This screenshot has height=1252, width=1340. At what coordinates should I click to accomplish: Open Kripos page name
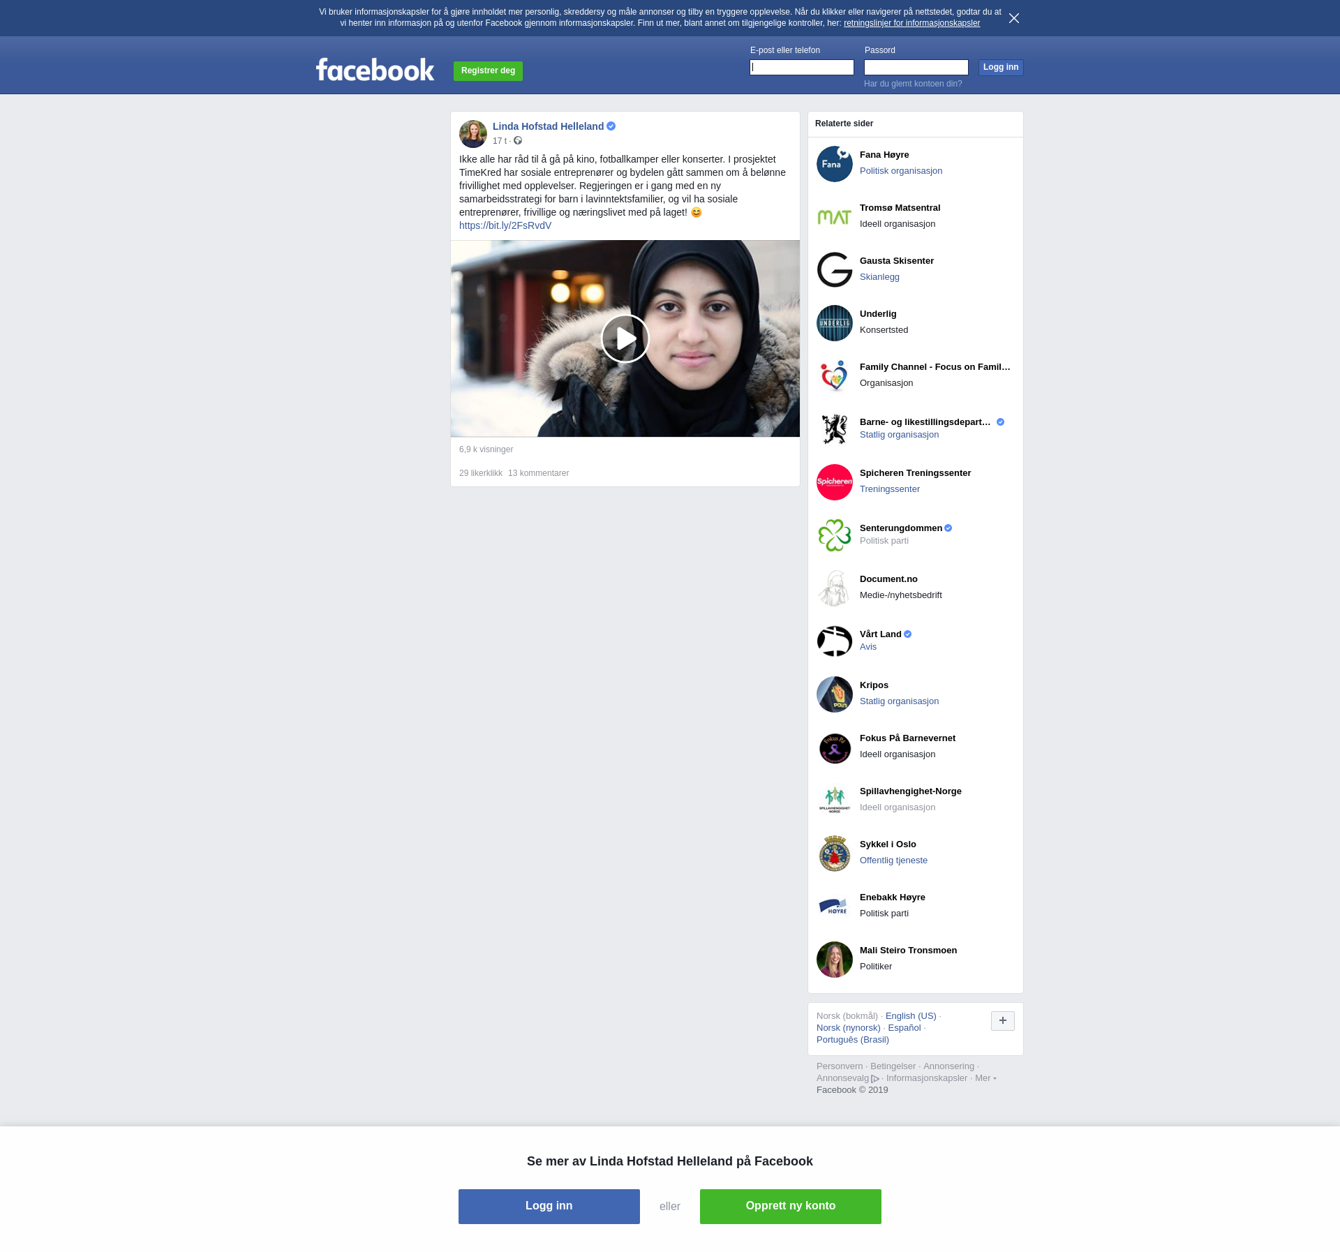click(874, 685)
